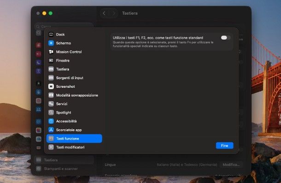Enable F1, F2 keys as standard function keys
This screenshot has height=183, width=281.
[x=225, y=38]
